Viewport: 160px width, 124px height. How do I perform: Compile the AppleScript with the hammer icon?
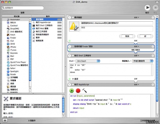84,91
